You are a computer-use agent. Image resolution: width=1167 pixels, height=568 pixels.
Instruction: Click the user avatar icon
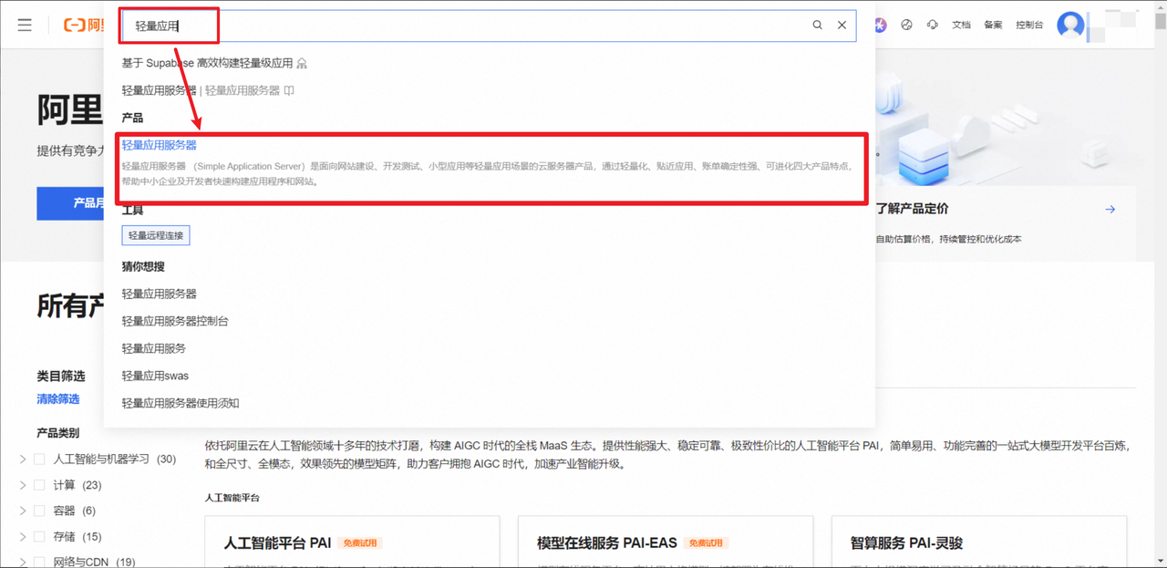tap(1070, 25)
